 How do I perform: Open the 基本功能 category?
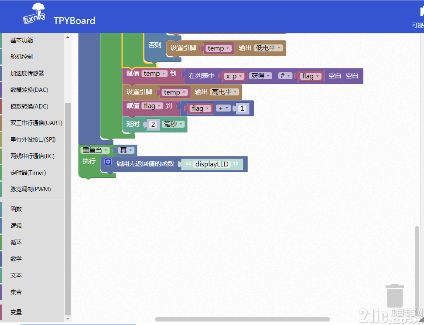point(22,40)
